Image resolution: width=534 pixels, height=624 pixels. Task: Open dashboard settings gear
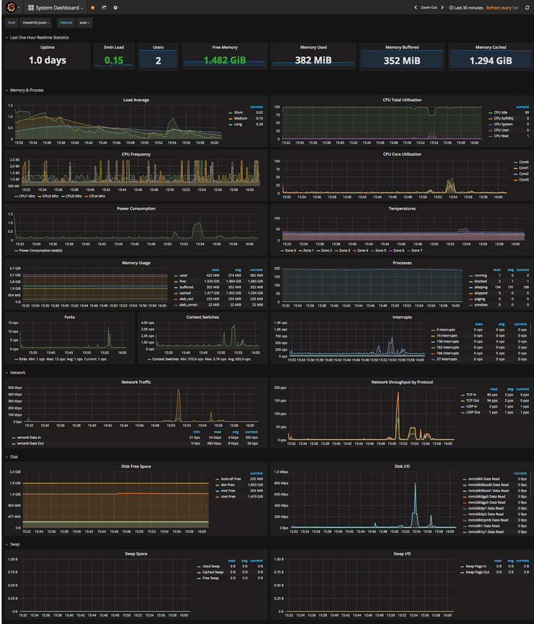click(115, 7)
